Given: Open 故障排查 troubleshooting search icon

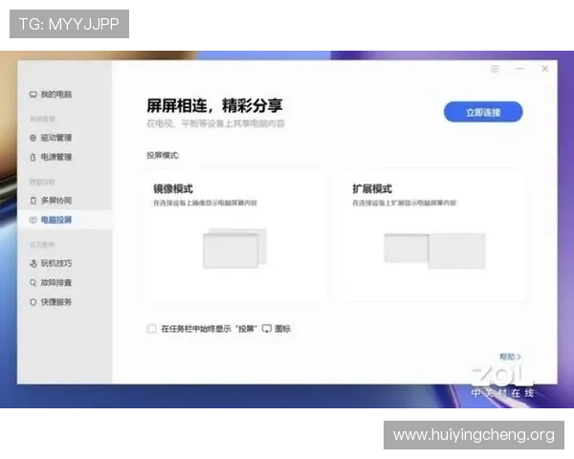Looking at the screenshot, I should point(33,283).
